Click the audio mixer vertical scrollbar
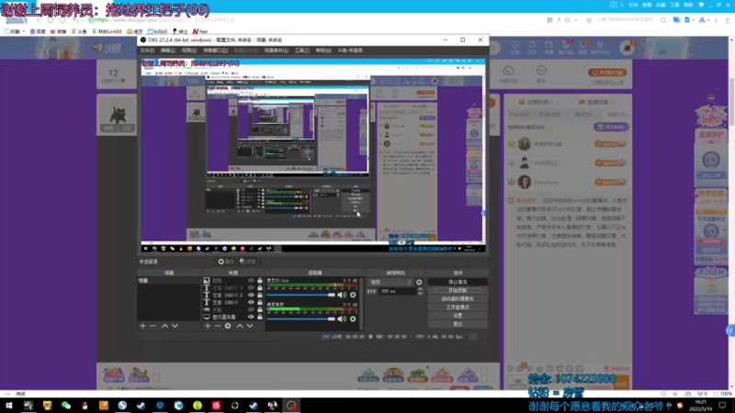735x413 pixels. (x=361, y=304)
